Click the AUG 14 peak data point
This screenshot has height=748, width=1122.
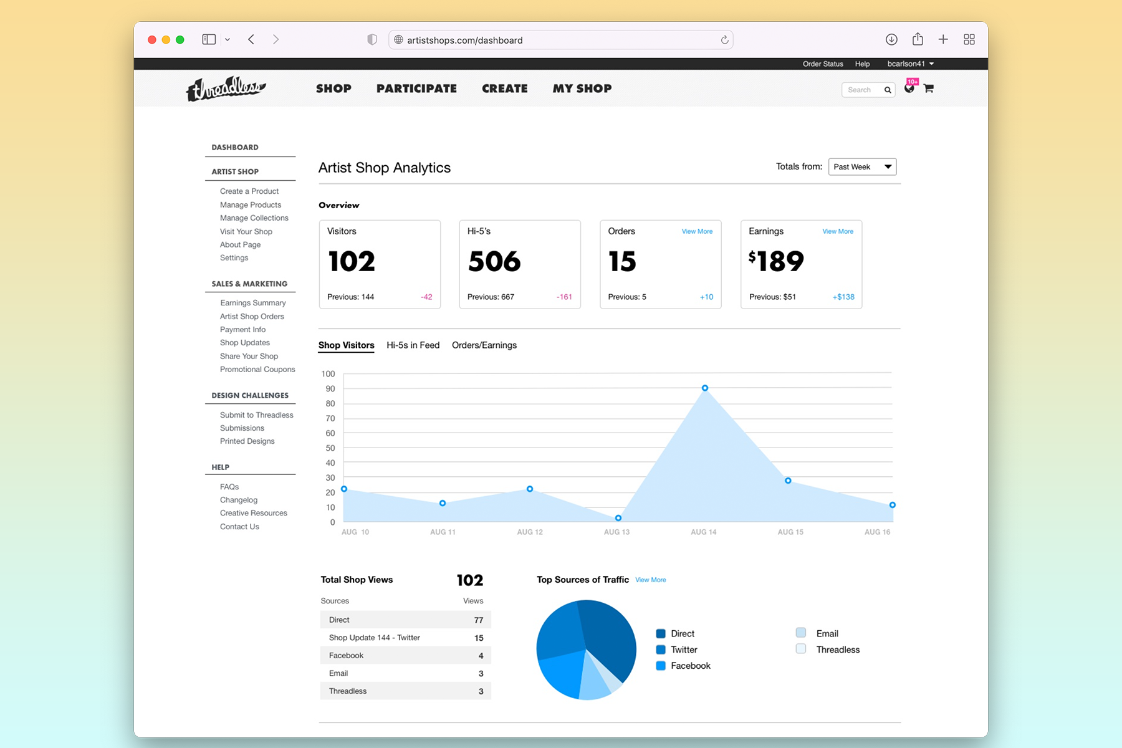(705, 388)
